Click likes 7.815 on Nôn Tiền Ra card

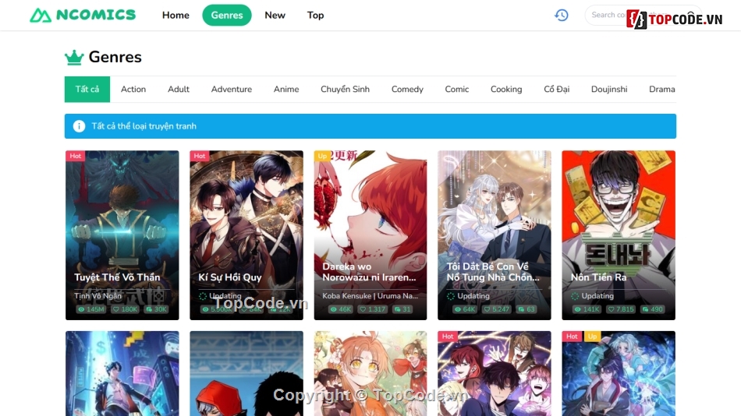point(621,309)
